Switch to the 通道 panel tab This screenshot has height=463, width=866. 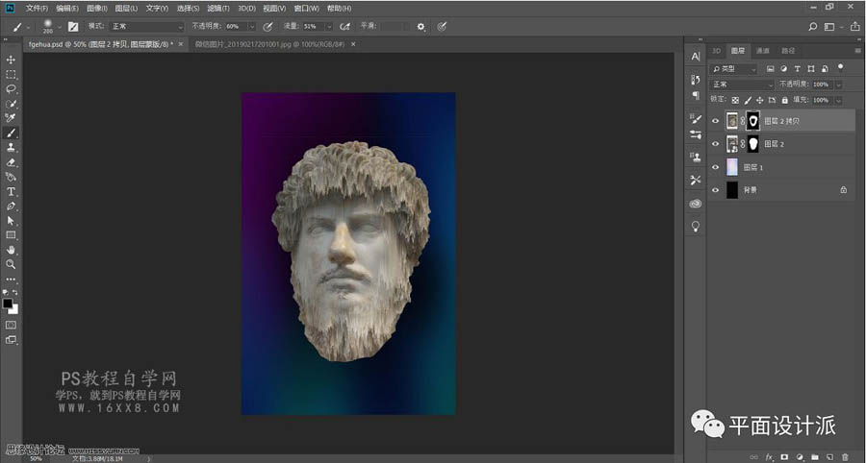[763, 50]
